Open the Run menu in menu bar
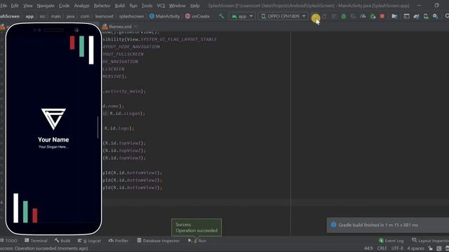449x252 pixels. pos(133,6)
